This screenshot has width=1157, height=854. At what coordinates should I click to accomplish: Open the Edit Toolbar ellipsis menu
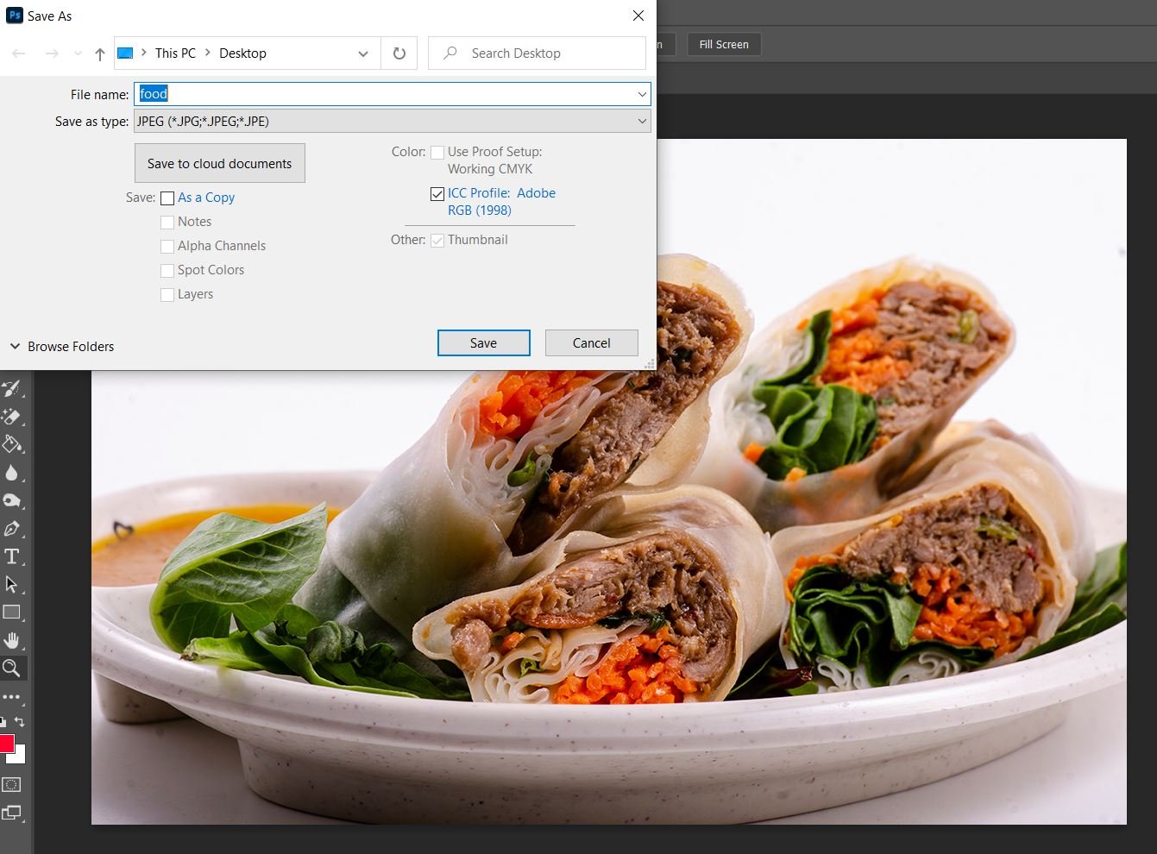coord(13,696)
